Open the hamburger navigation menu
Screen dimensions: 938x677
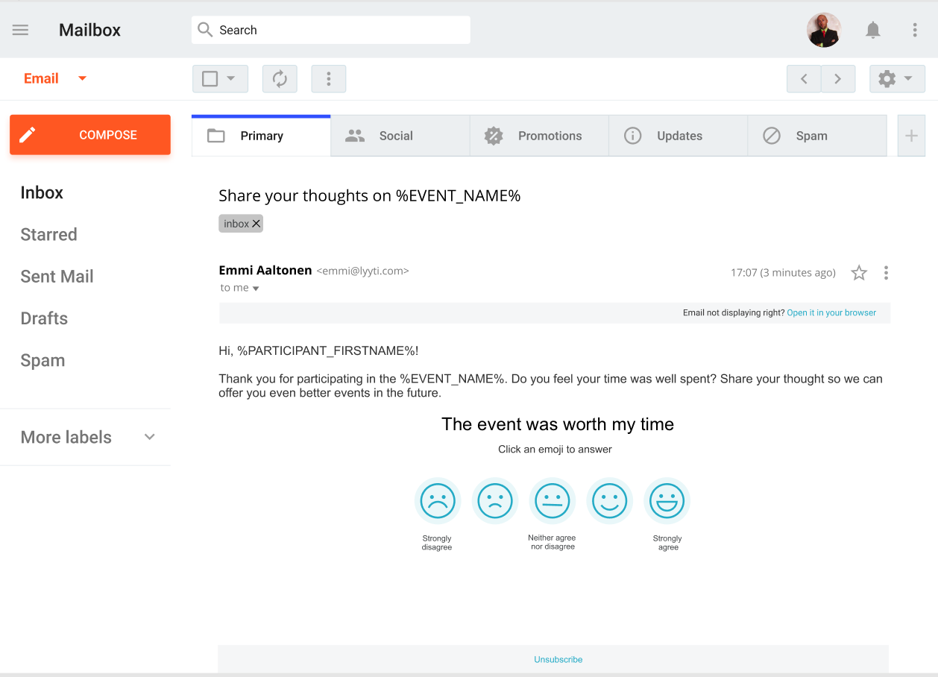click(20, 30)
